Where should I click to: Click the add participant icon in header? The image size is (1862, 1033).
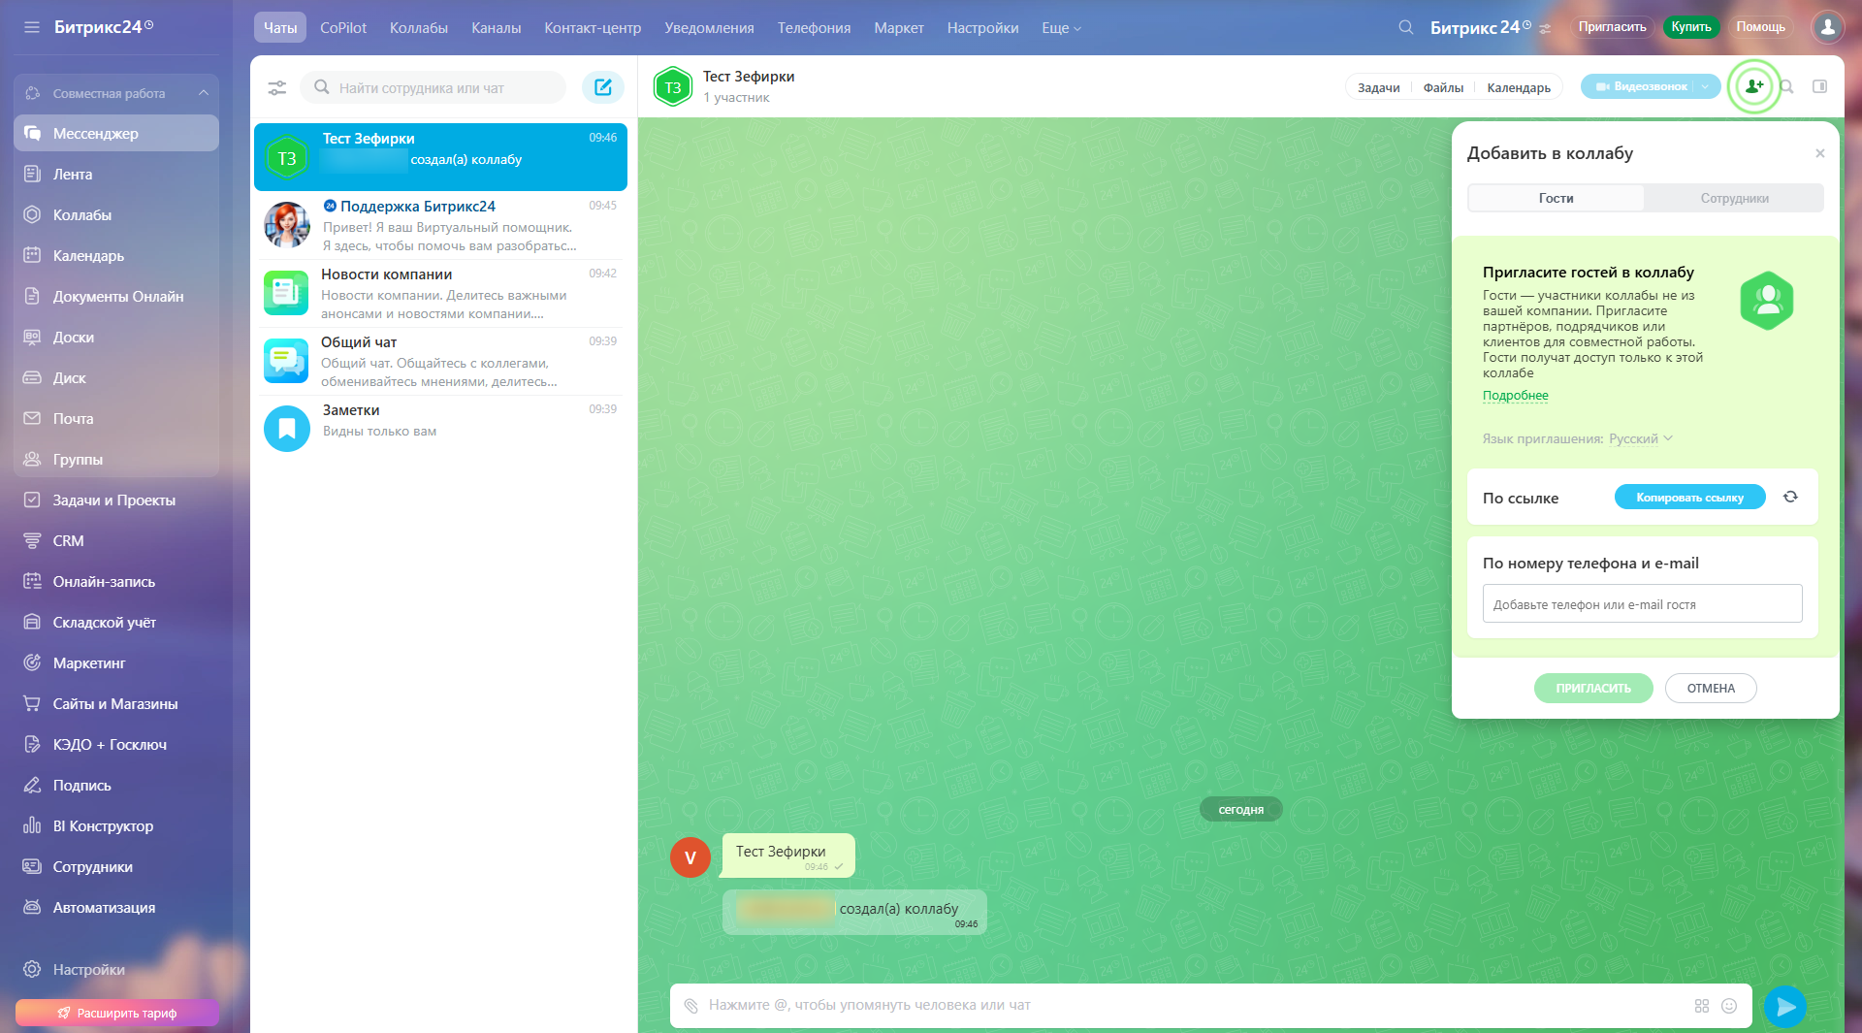pyautogui.click(x=1753, y=86)
